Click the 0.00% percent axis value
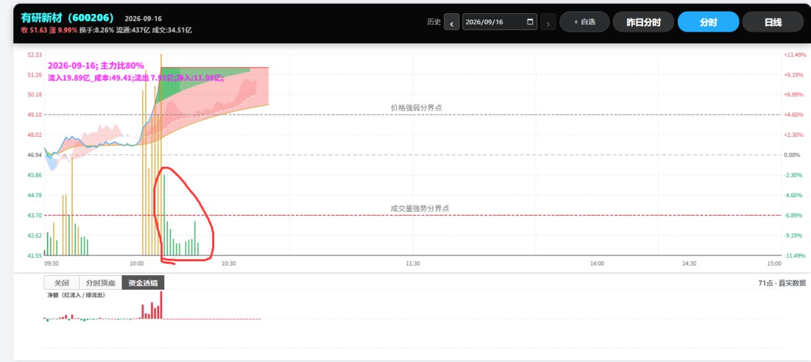 [793, 155]
